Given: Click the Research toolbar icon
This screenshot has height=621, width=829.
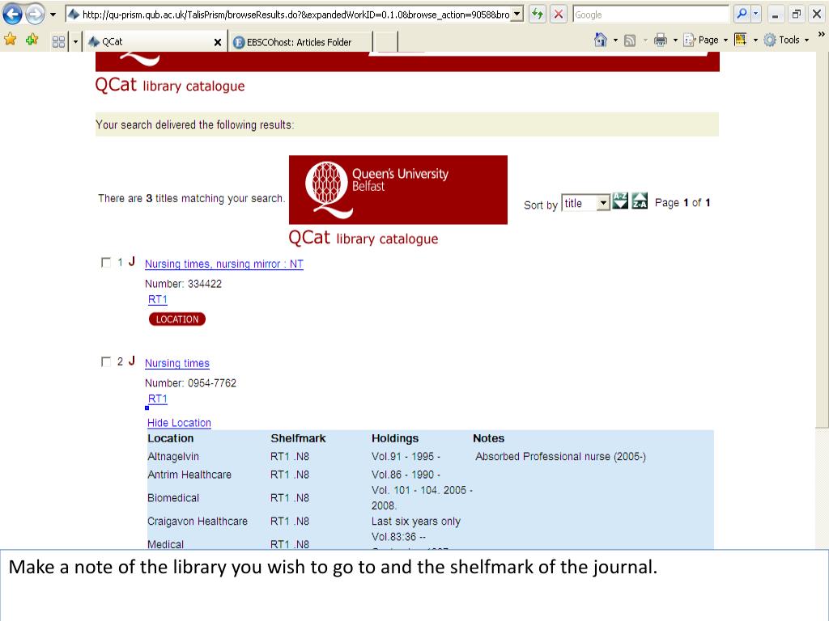Looking at the screenshot, I should coord(741,40).
